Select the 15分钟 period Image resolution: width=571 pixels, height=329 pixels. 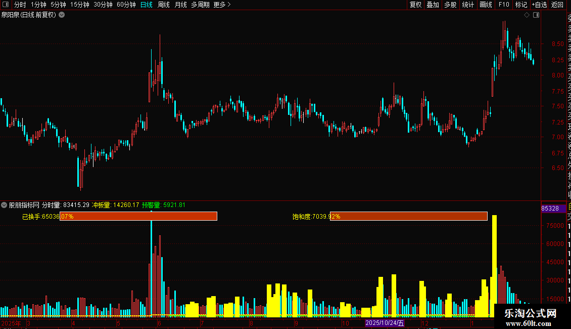click(80, 5)
